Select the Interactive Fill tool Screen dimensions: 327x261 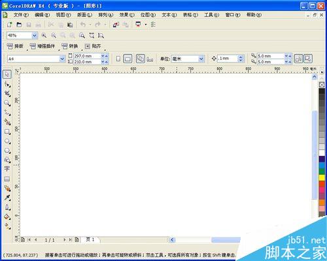click(x=7, y=226)
